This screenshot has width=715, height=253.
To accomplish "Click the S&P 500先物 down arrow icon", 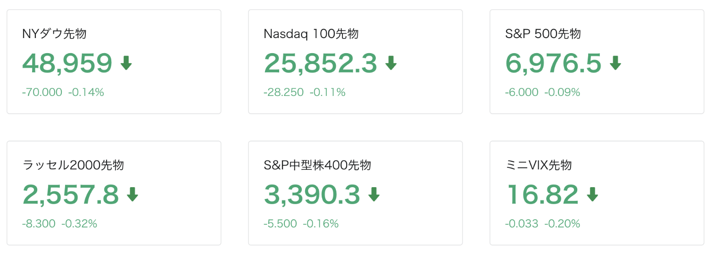I will [615, 63].
